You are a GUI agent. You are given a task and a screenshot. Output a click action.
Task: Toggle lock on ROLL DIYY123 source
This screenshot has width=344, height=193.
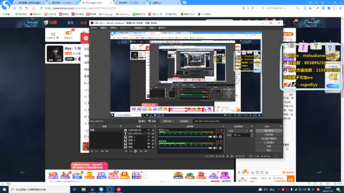[153, 133]
